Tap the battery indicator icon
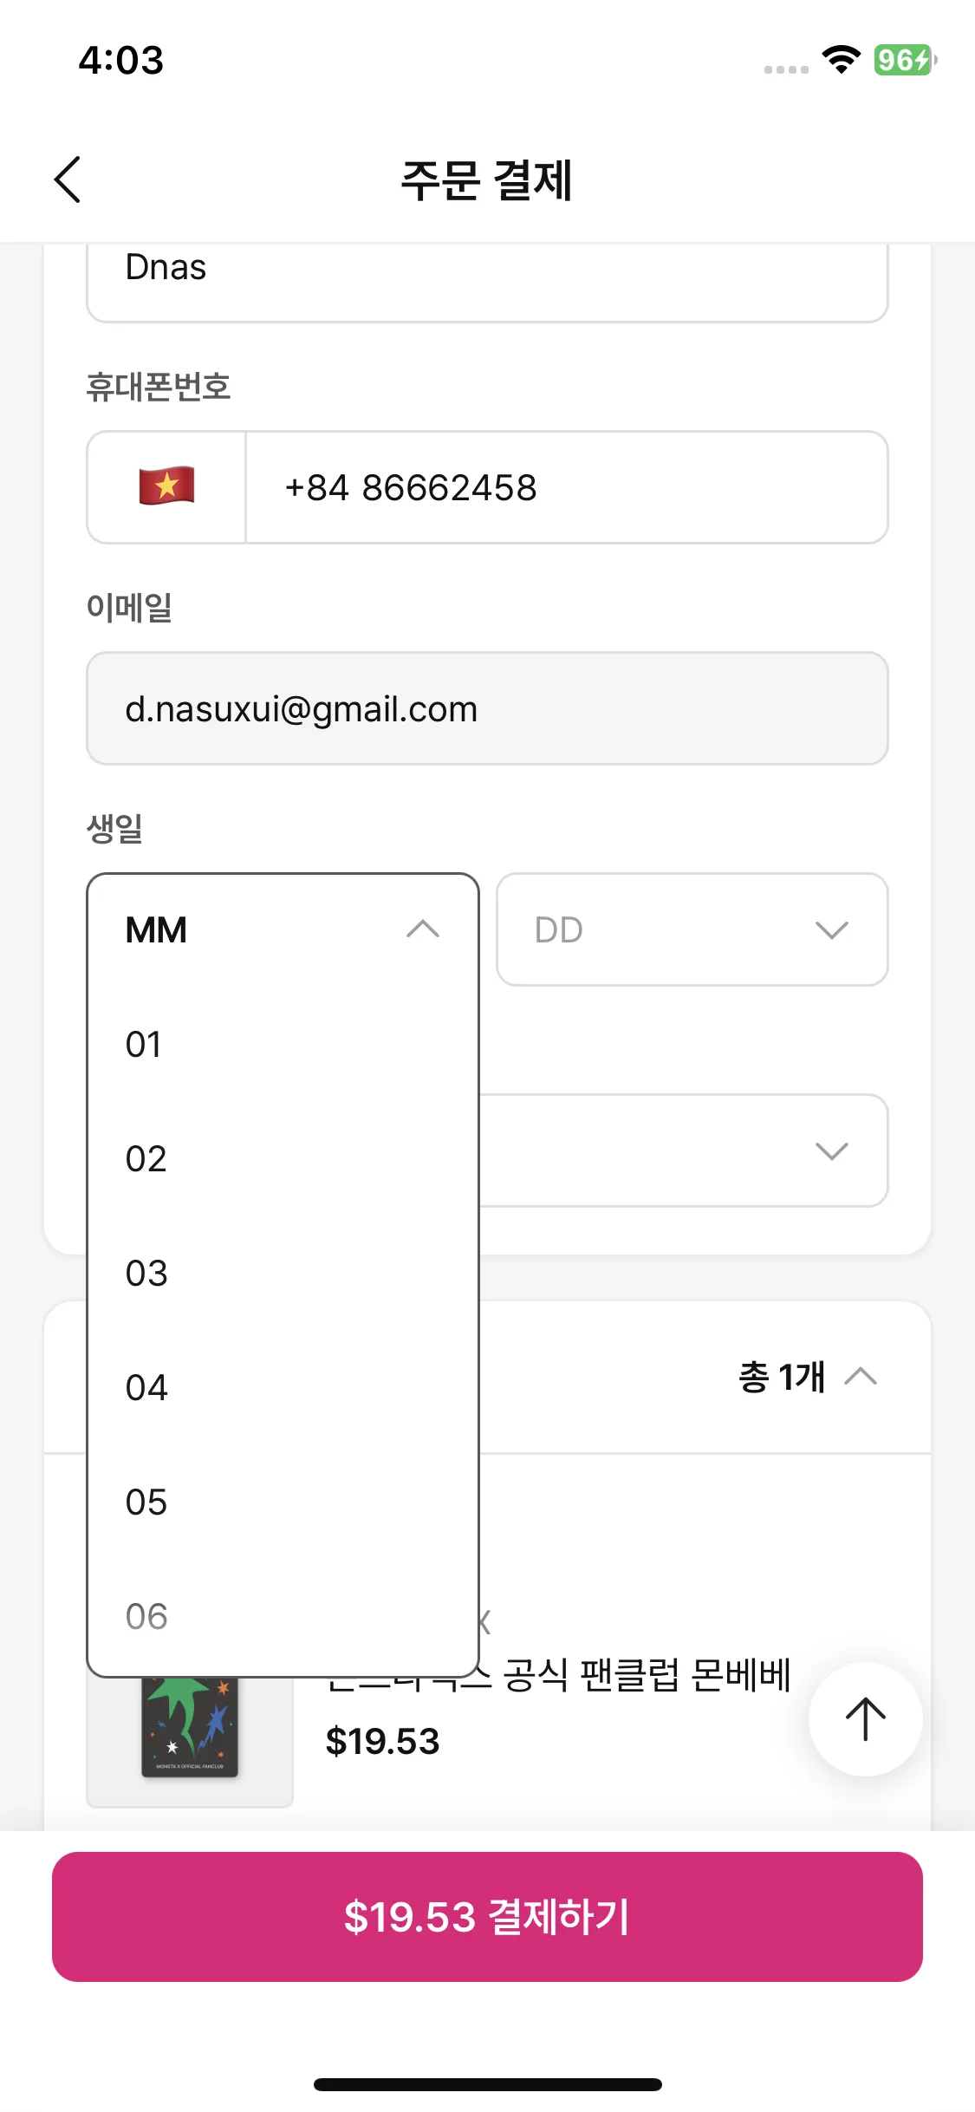 [904, 60]
